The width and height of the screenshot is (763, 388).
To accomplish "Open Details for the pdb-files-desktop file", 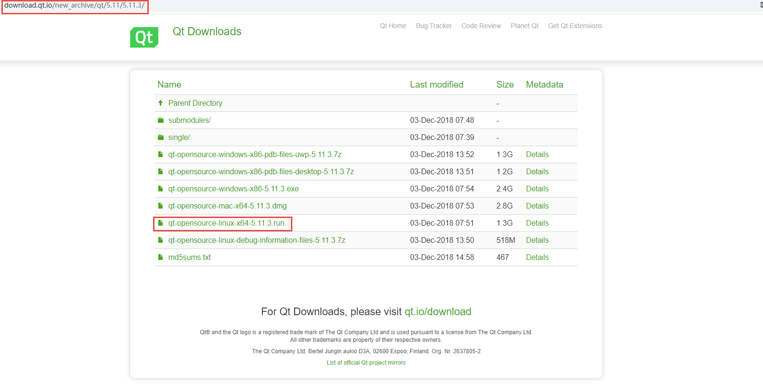I will pos(537,171).
